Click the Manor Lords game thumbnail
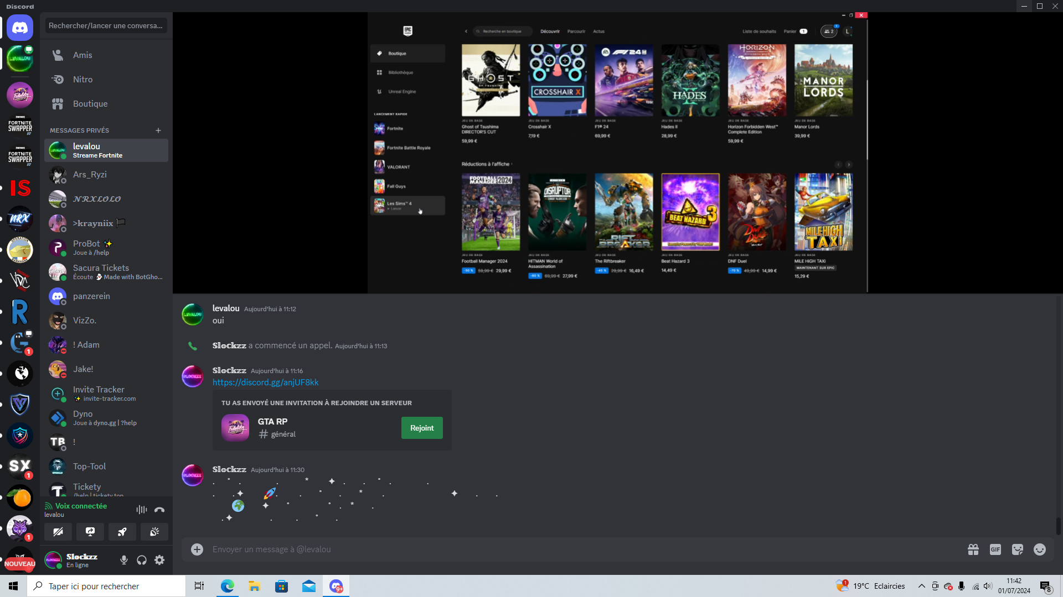Image resolution: width=1063 pixels, height=597 pixels. pyautogui.click(x=823, y=80)
